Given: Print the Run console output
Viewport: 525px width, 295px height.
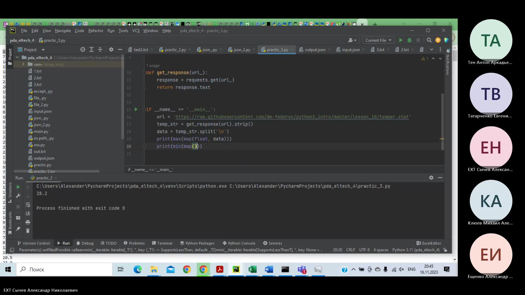Looking at the screenshot, I should [28, 222].
